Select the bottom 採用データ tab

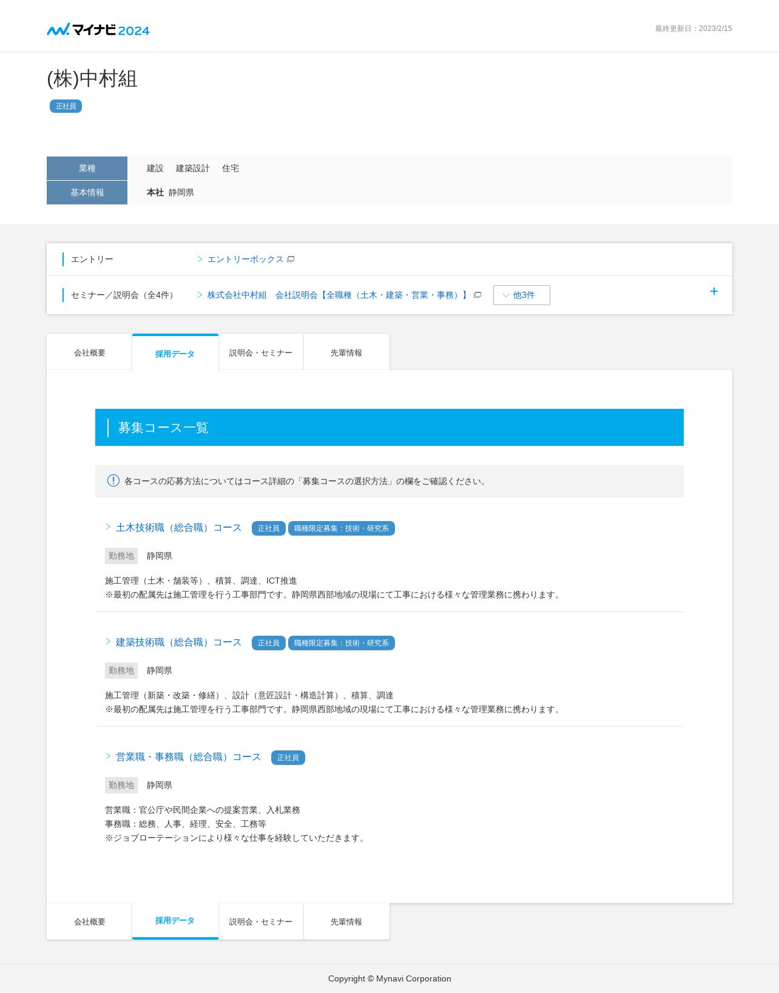(175, 921)
